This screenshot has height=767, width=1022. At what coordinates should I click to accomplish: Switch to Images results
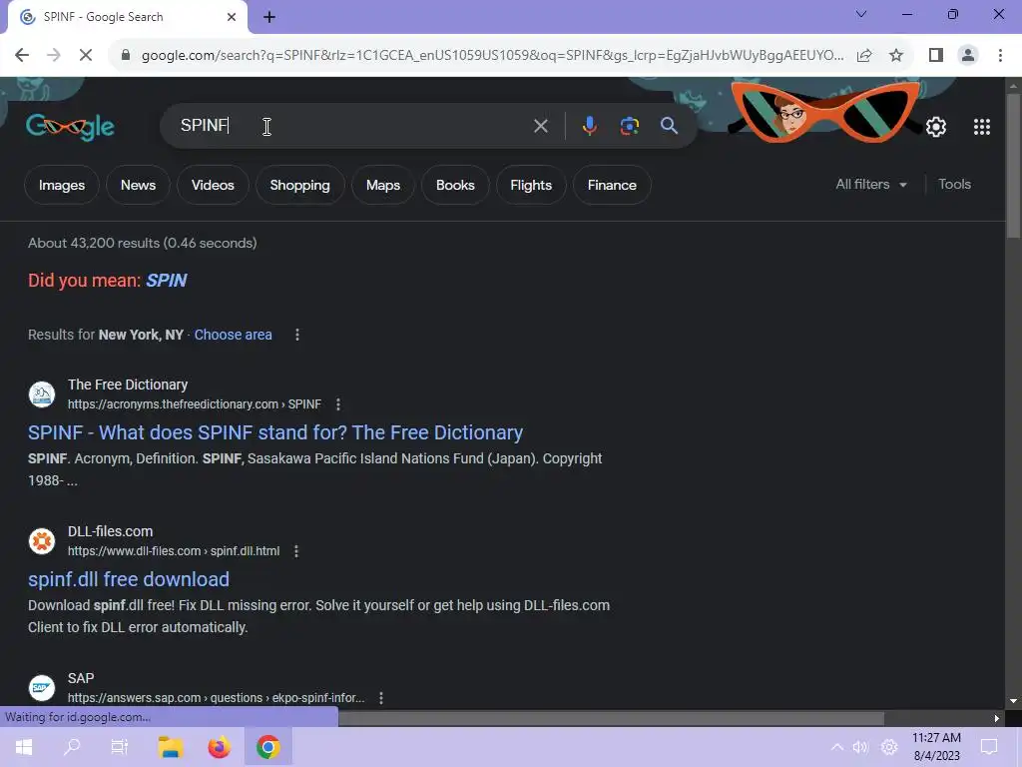(x=62, y=185)
